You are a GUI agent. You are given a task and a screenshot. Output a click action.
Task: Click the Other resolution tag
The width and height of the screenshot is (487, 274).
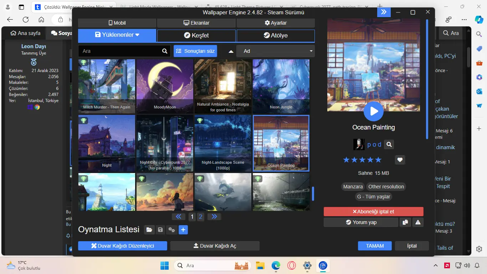pos(386,187)
